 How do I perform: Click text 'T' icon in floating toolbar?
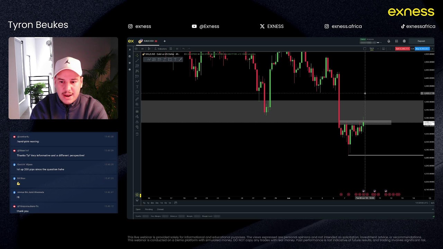pyautogui.click(x=175, y=59)
